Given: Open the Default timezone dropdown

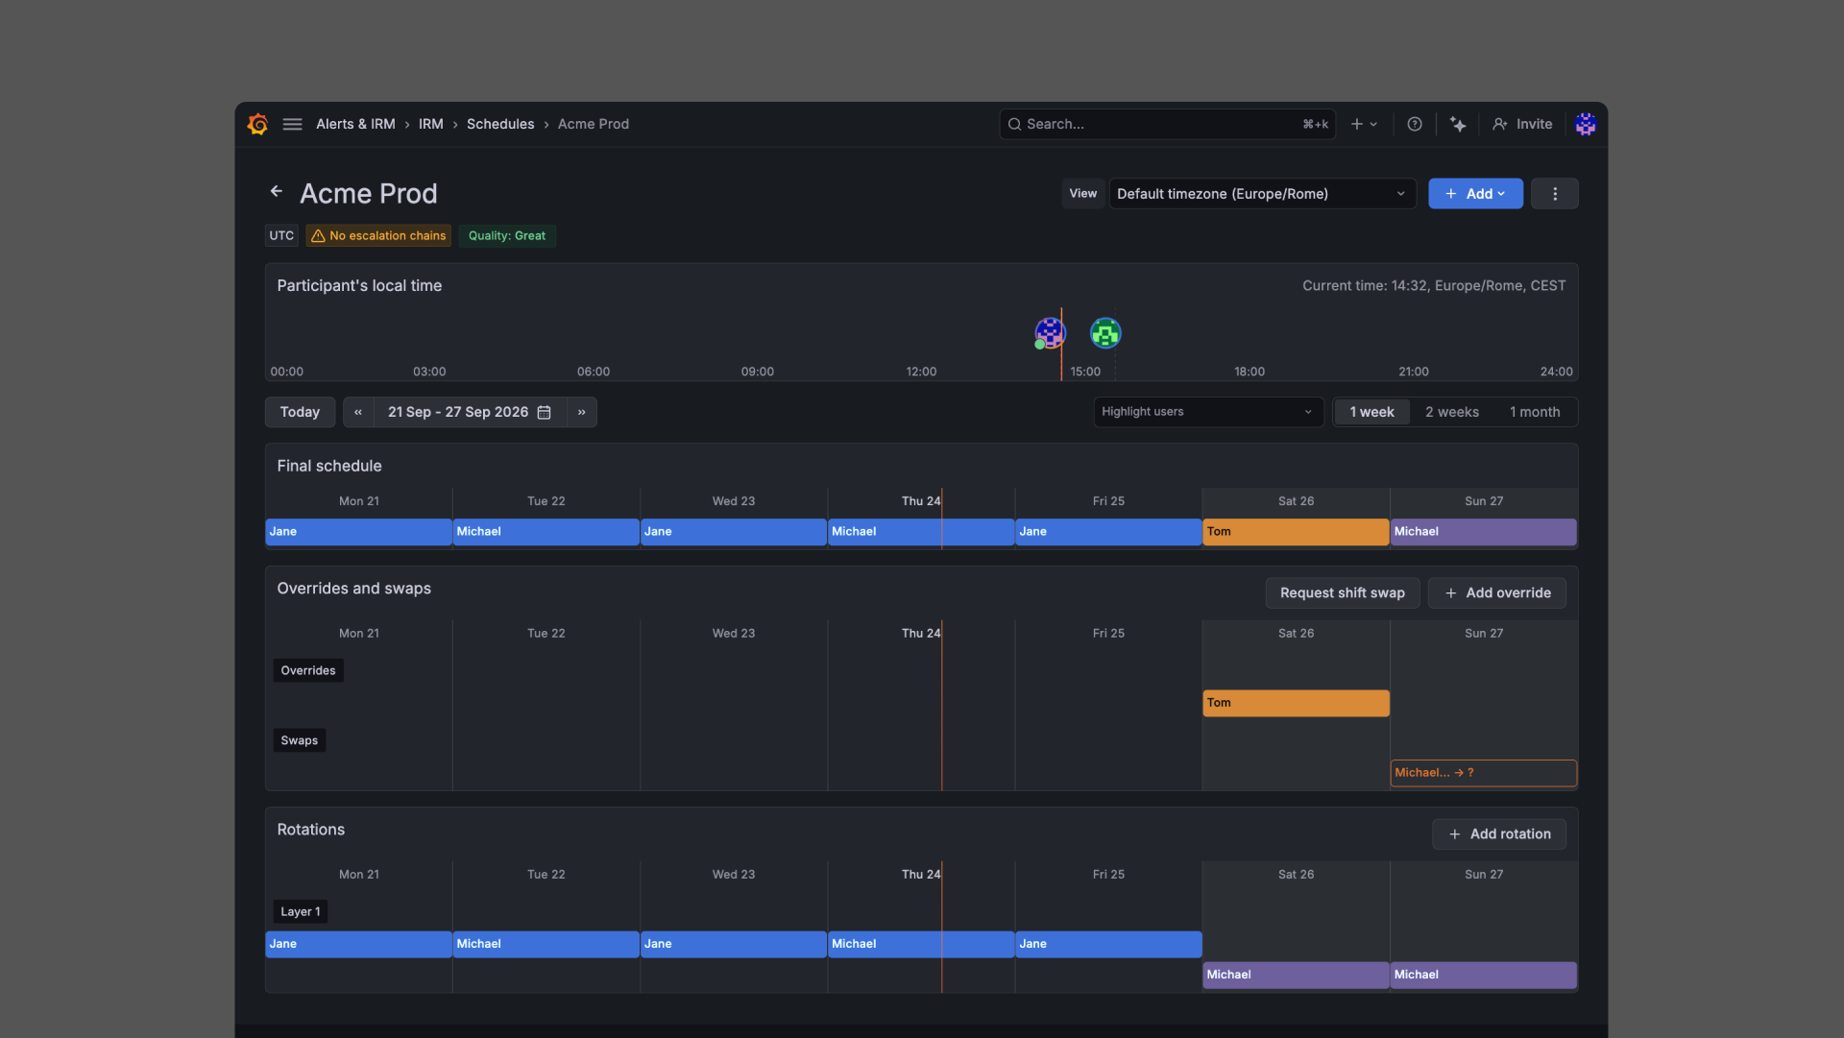Looking at the screenshot, I should tap(1262, 193).
